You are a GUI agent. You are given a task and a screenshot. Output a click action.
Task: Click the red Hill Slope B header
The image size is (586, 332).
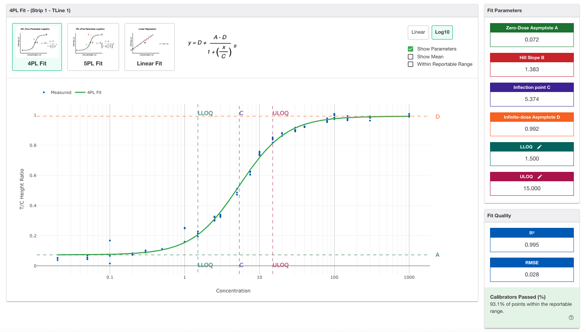coord(532,58)
